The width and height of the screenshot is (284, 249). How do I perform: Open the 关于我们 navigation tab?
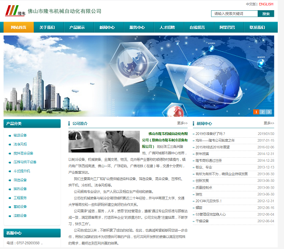(x=47, y=27)
